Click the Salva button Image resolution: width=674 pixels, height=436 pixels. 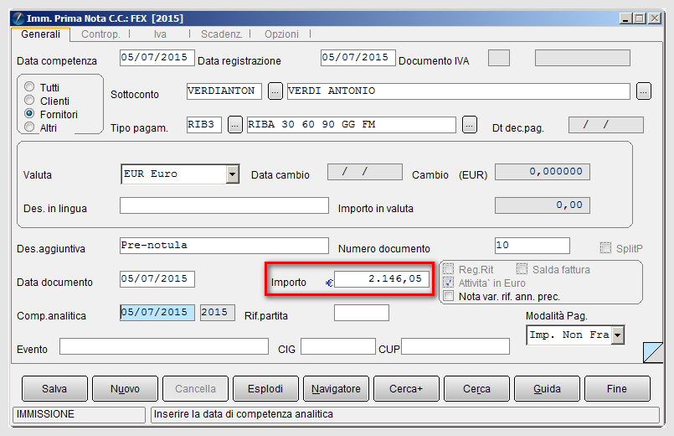pos(54,389)
